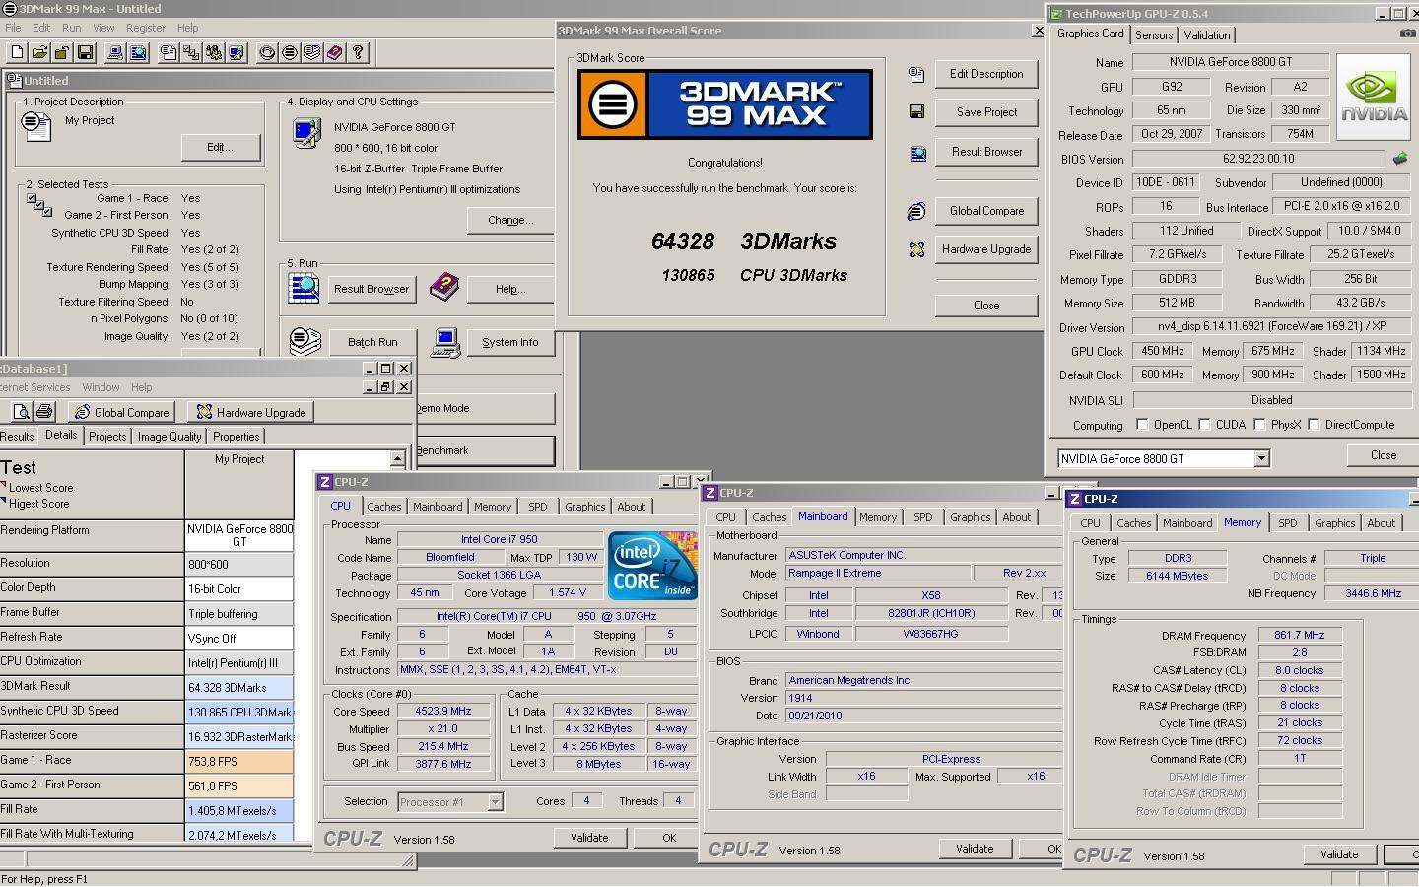Click Hardware Upgrade in the Result Browser toolbar
This screenshot has width=1419, height=887.
tap(251, 412)
